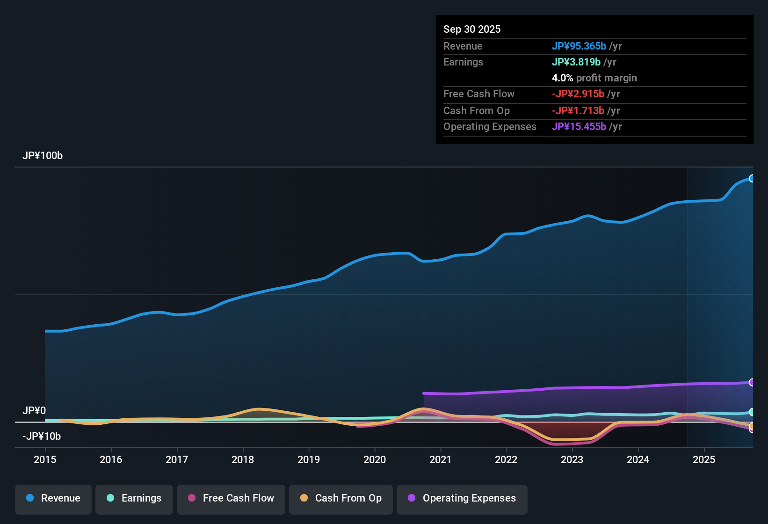Image resolution: width=768 pixels, height=524 pixels.
Task: Select the Revenue endpoint marker on the chart
Action: 752,178
